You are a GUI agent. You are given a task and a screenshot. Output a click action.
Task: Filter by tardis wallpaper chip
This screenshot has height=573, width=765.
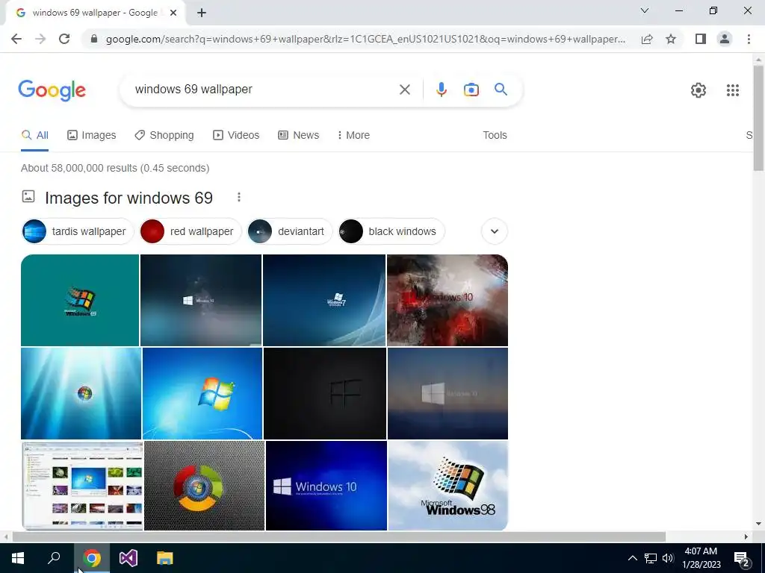78,231
